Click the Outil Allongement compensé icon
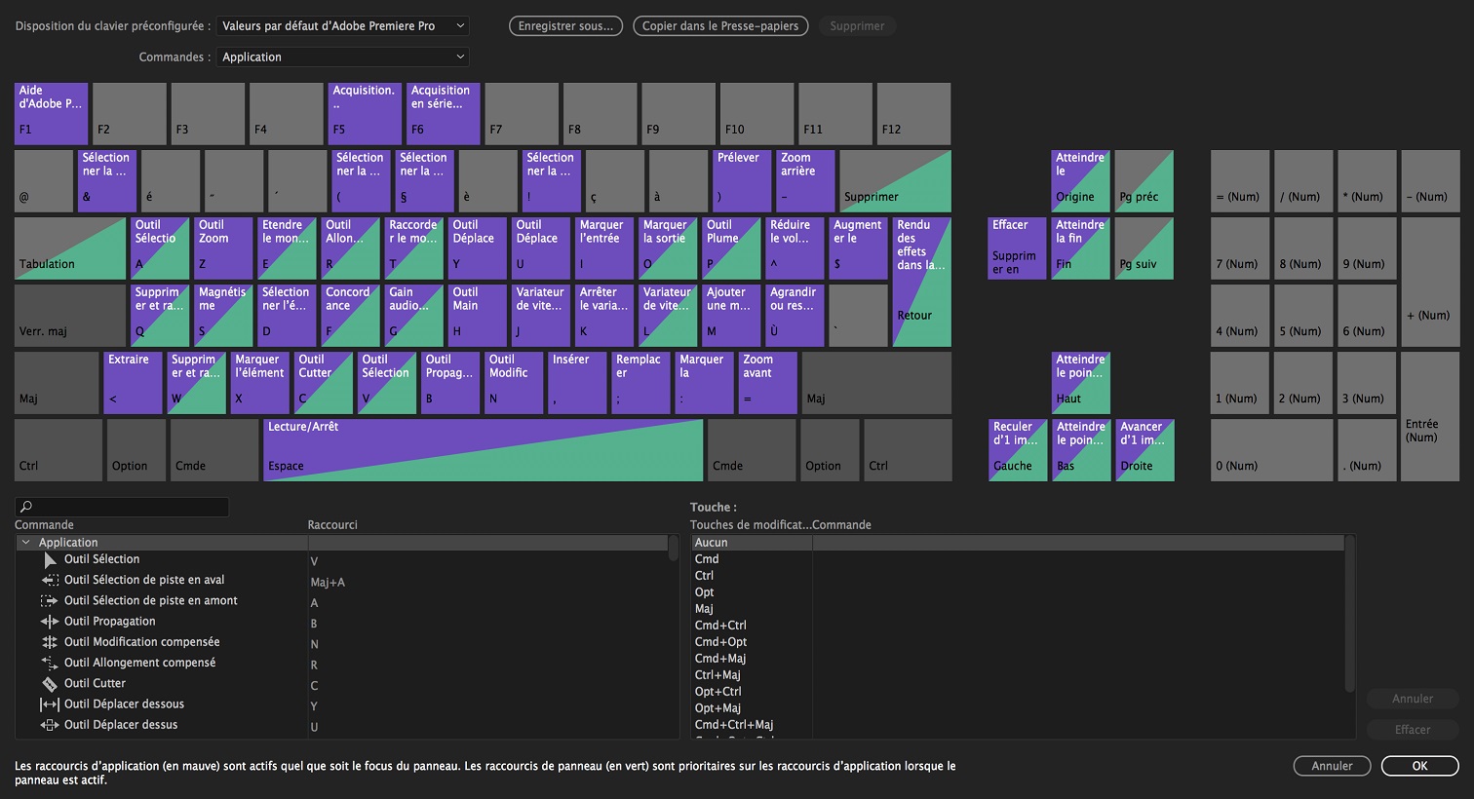 pyautogui.click(x=50, y=663)
